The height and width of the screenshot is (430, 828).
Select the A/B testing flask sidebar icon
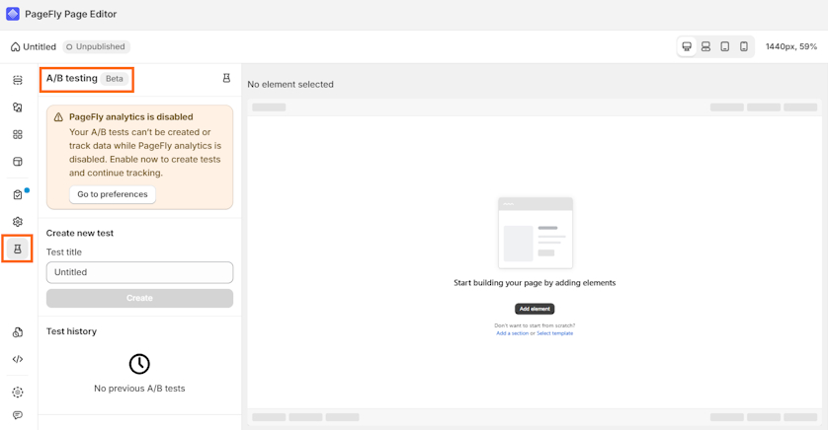18,249
